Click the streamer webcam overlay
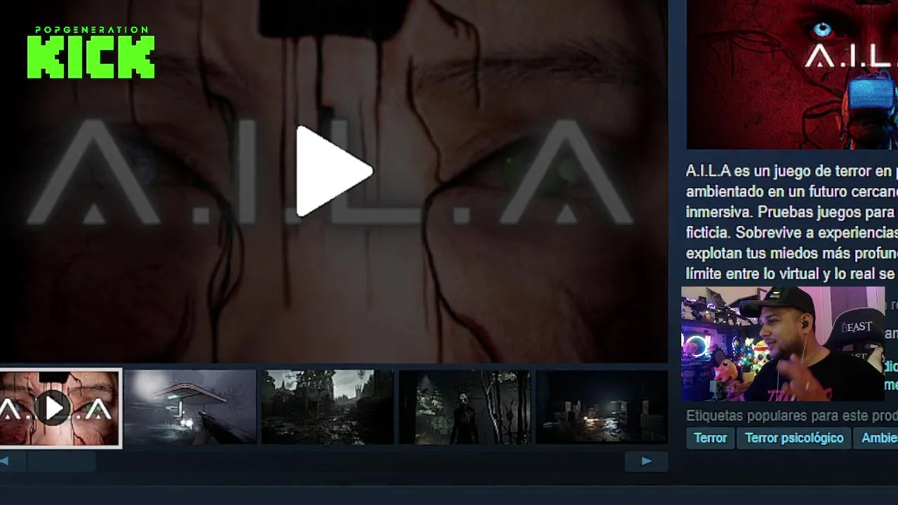Image resolution: width=898 pixels, height=505 pixels. [783, 344]
